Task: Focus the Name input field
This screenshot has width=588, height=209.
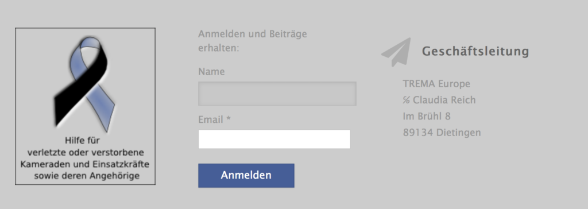Action: pos(277,94)
